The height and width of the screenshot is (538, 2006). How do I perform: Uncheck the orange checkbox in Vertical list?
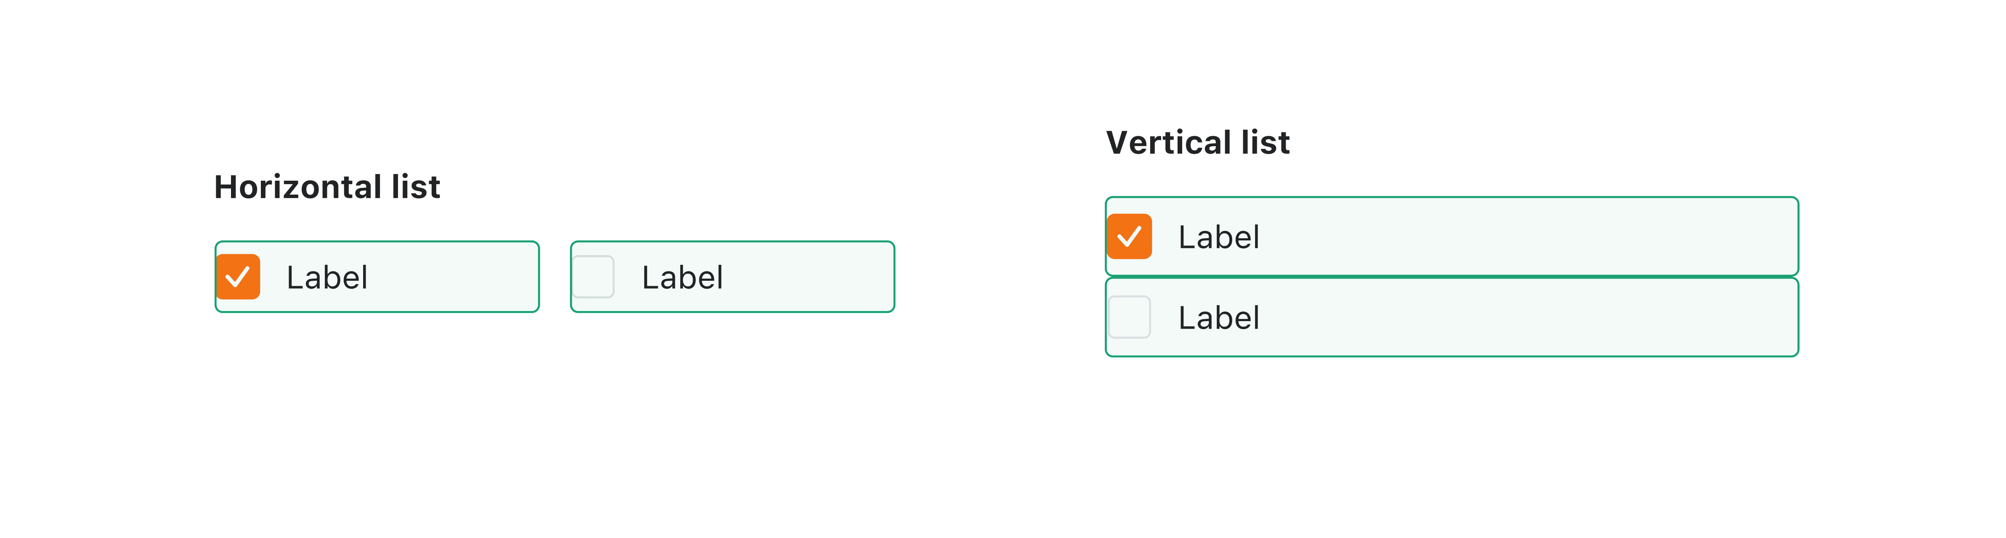coord(1129,236)
